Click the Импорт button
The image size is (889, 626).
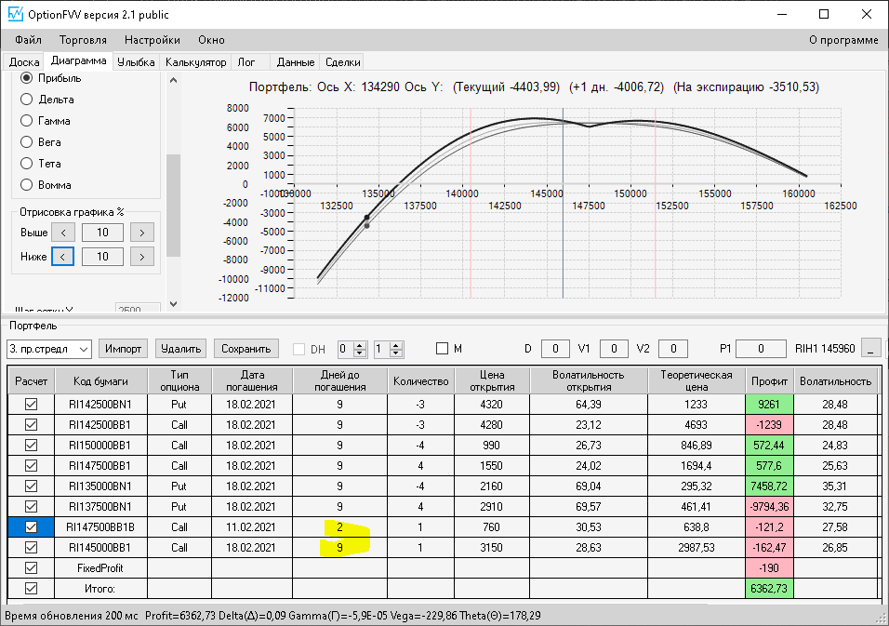click(x=123, y=349)
